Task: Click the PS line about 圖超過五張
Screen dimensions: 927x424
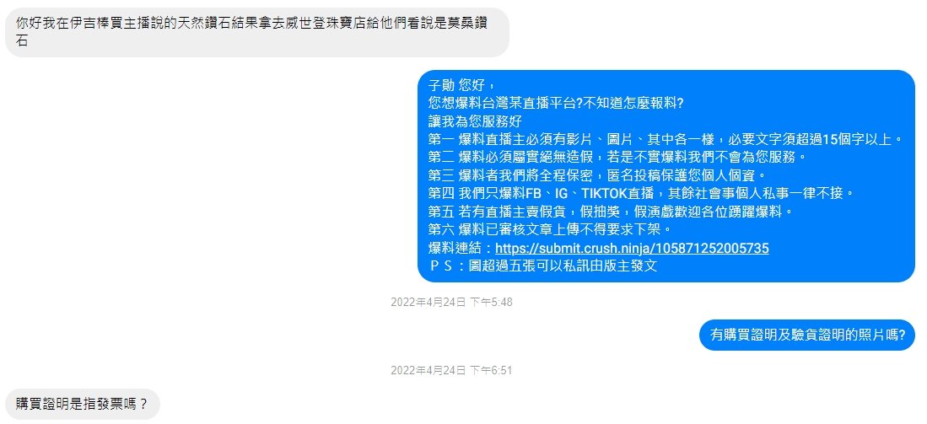Action: pos(542,266)
